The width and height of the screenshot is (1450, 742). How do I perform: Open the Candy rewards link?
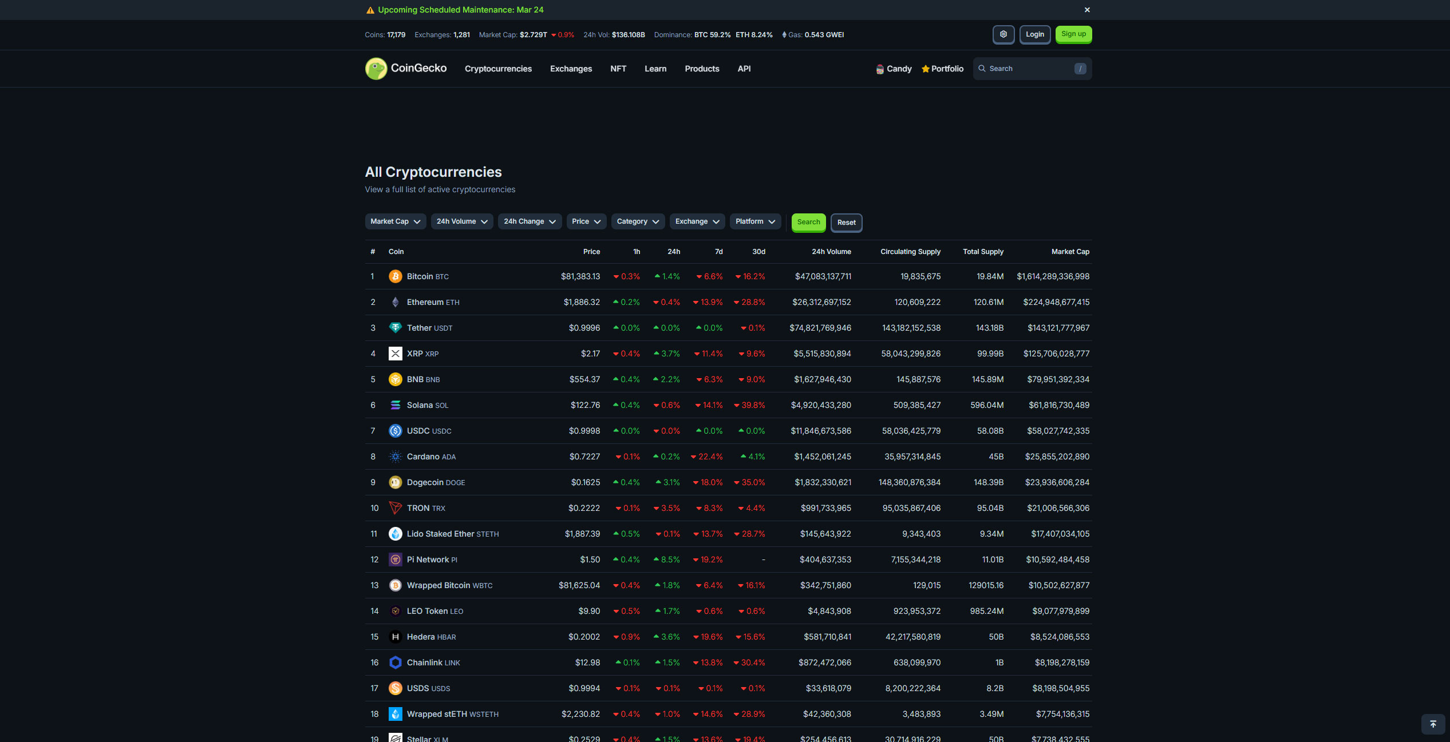[x=894, y=69]
